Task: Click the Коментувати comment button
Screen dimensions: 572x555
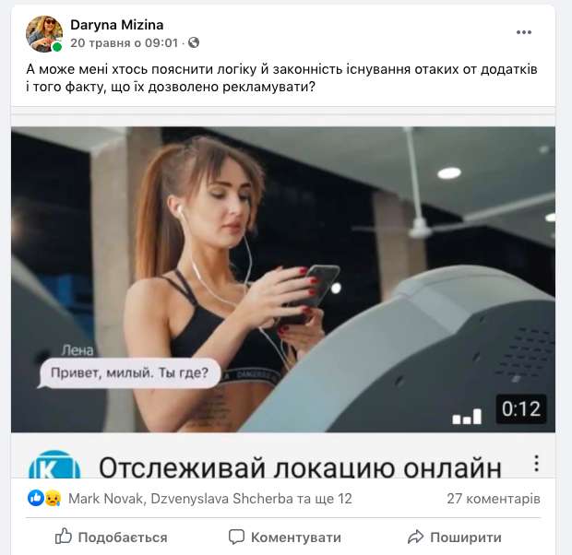Action: [x=285, y=537]
